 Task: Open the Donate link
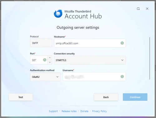pos(84,111)
